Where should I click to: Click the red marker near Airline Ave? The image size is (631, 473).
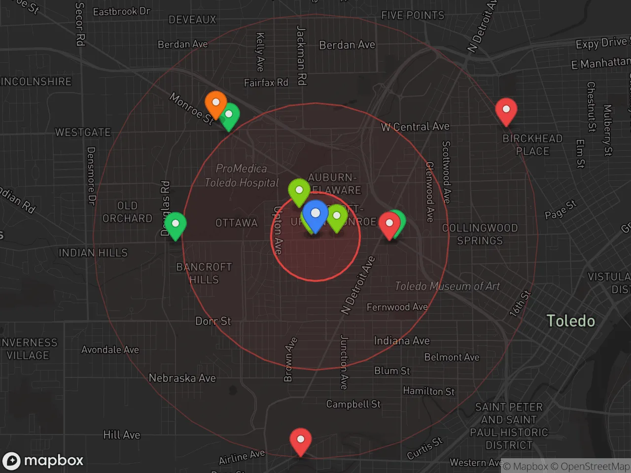300,440
